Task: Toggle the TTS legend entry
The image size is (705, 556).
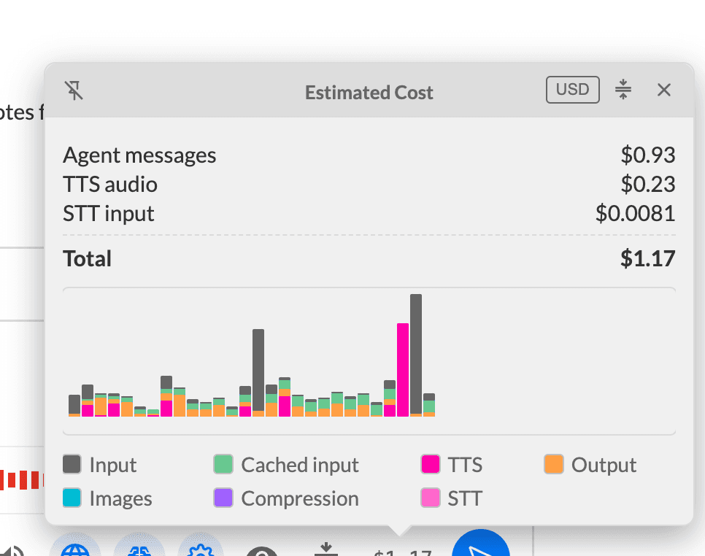Action: tap(464, 465)
